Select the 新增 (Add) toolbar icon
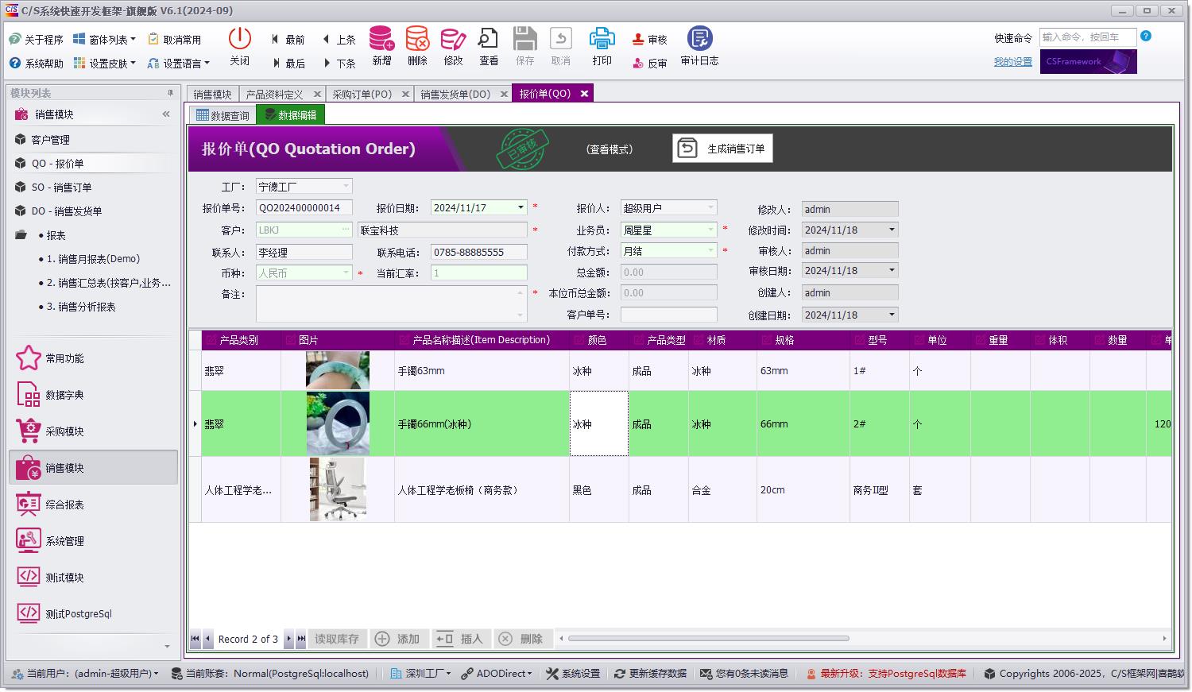Viewport: 1192px width, 692px height. 381,45
